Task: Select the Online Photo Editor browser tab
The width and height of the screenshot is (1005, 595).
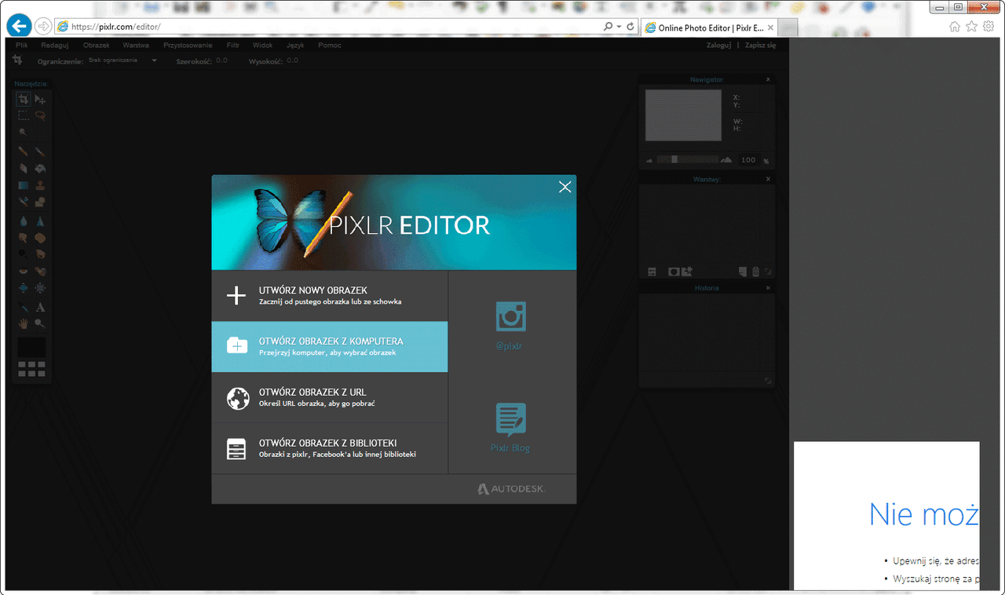Action: coord(708,27)
